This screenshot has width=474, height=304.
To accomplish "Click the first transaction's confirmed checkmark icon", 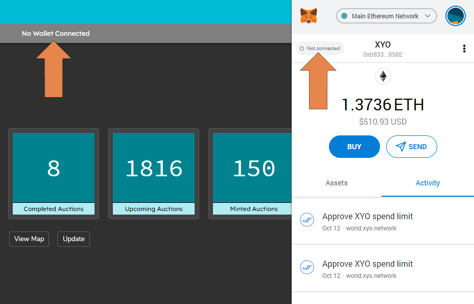I will click(x=307, y=220).
